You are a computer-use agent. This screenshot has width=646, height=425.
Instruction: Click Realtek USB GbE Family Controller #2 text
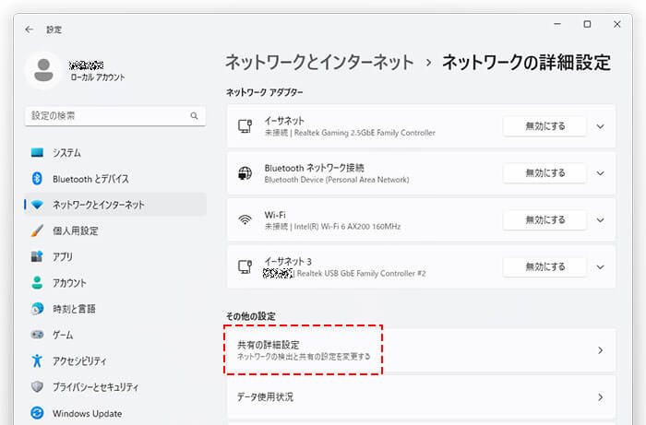pos(362,274)
